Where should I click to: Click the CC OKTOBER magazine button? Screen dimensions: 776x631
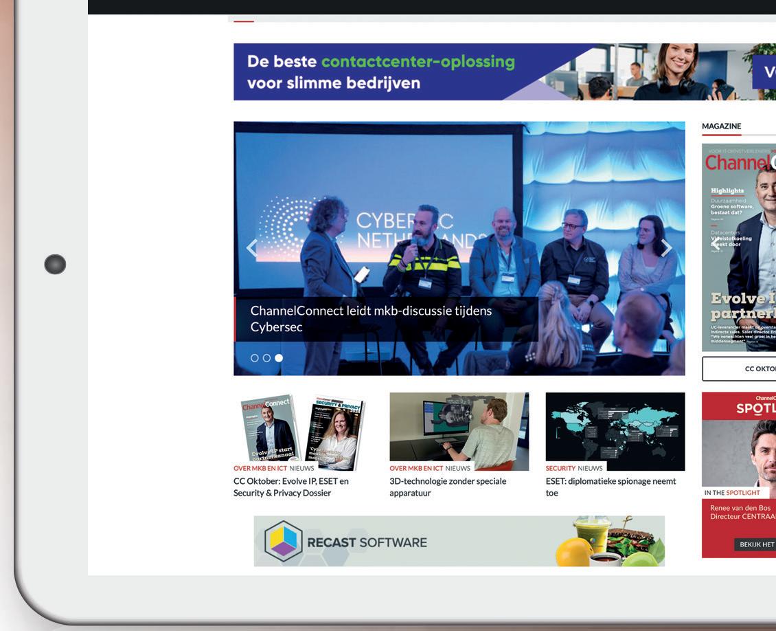[x=739, y=368]
